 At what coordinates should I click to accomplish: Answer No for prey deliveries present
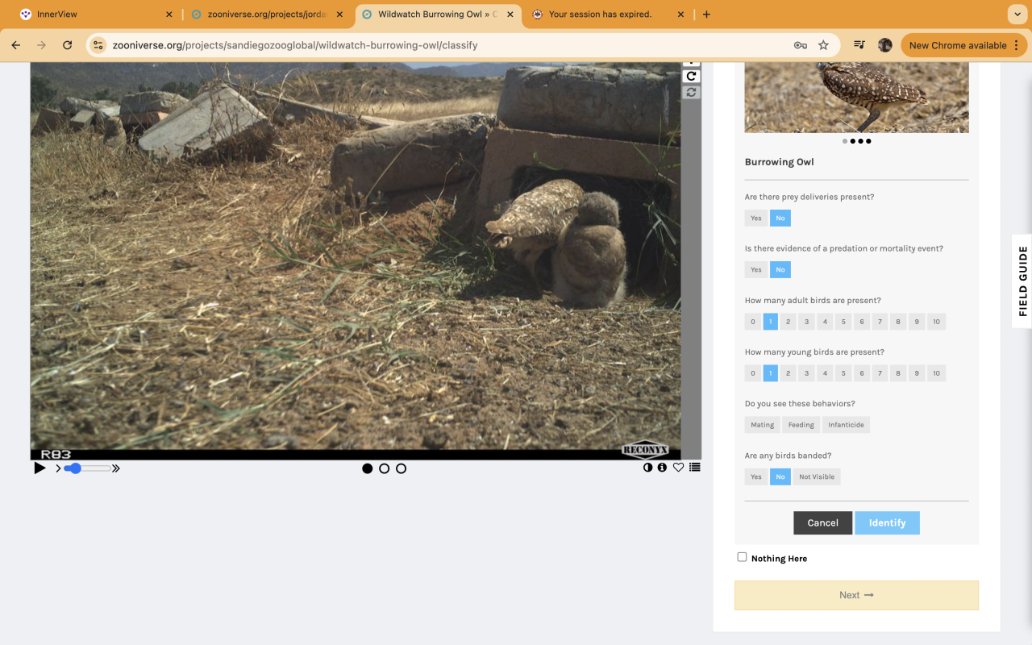780,218
